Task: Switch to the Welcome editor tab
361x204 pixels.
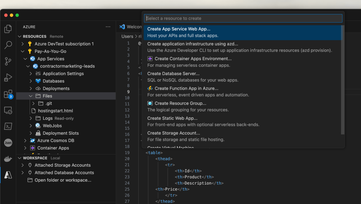Action: pyautogui.click(x=130, y=27)
